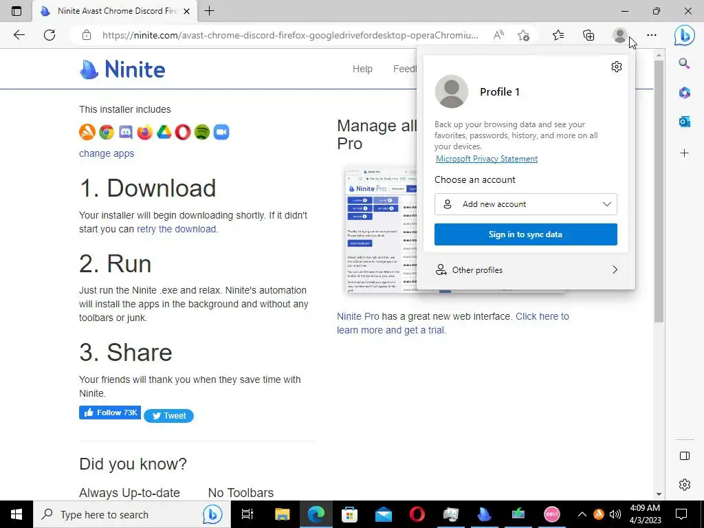Click the change apps link
Screen dimensions: 704x528
(107, 153)
